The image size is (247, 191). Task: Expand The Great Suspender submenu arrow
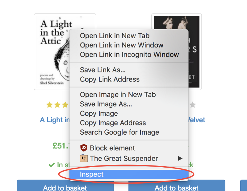click(180, 158)
